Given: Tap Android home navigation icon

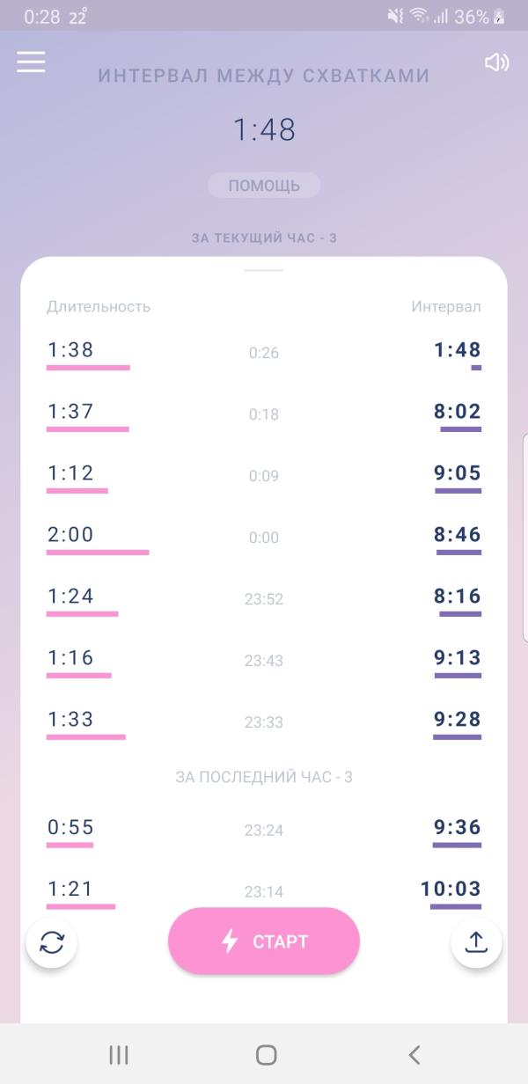Looking at the screenshot, I should [266, 1055].
